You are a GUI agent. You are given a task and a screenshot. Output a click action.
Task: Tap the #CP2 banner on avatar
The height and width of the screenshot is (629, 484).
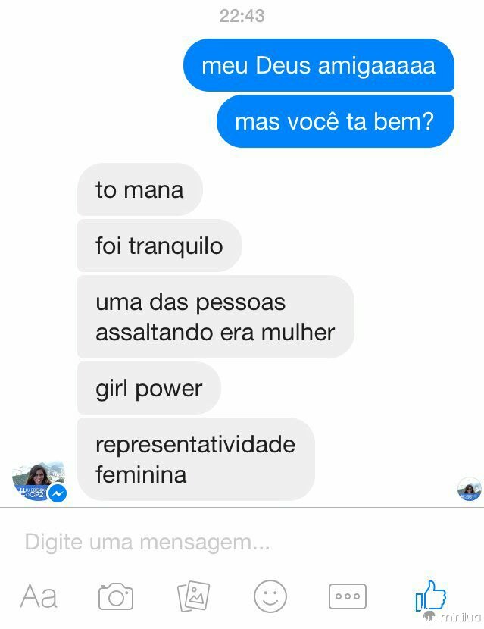point(33,493)
